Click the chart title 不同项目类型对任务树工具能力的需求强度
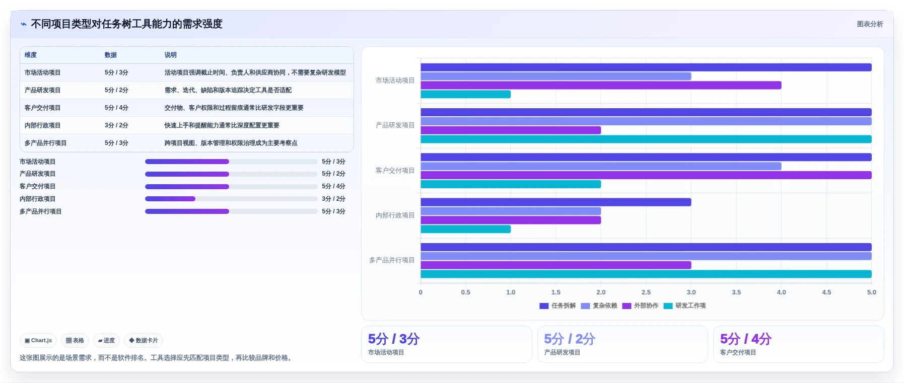Viewport: 904px width, 383px height. [127, 24]
